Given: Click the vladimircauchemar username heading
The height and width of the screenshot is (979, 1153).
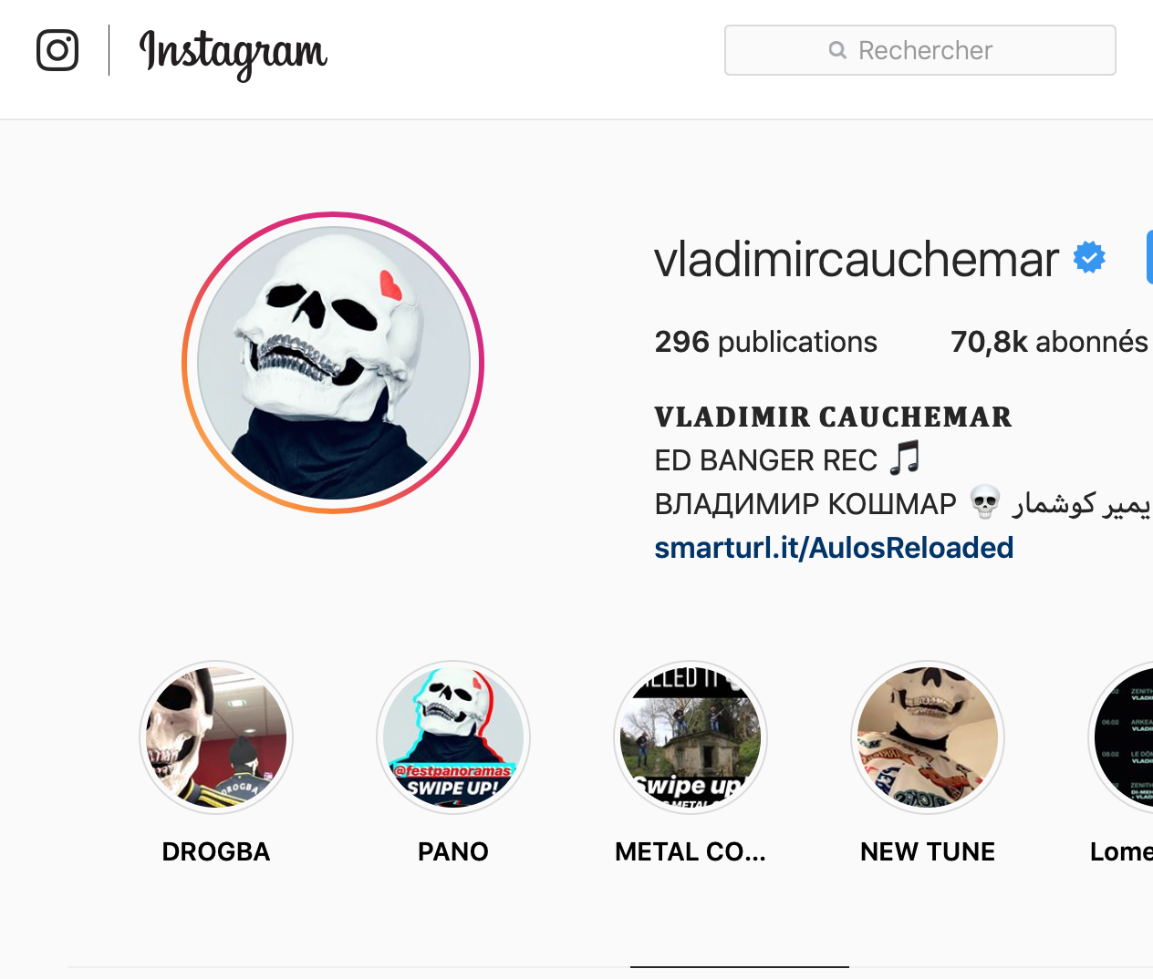Looking at the screenshot, I should point(857,259).
